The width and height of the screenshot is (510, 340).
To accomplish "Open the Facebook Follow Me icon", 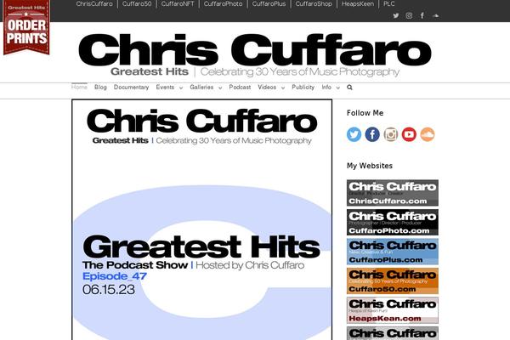I will click(x=372, y=134).
